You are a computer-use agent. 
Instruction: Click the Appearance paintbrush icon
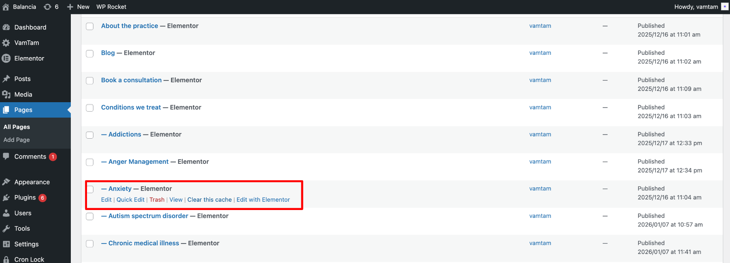pyautogui.click(x=6, y=182)
